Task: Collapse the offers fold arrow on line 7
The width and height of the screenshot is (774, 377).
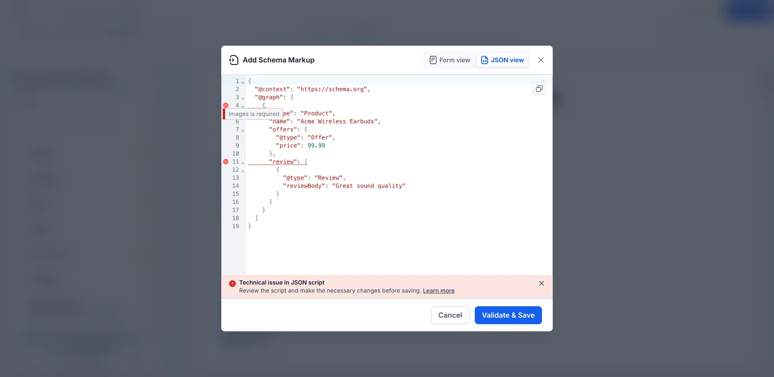Action: coord(243,130)
